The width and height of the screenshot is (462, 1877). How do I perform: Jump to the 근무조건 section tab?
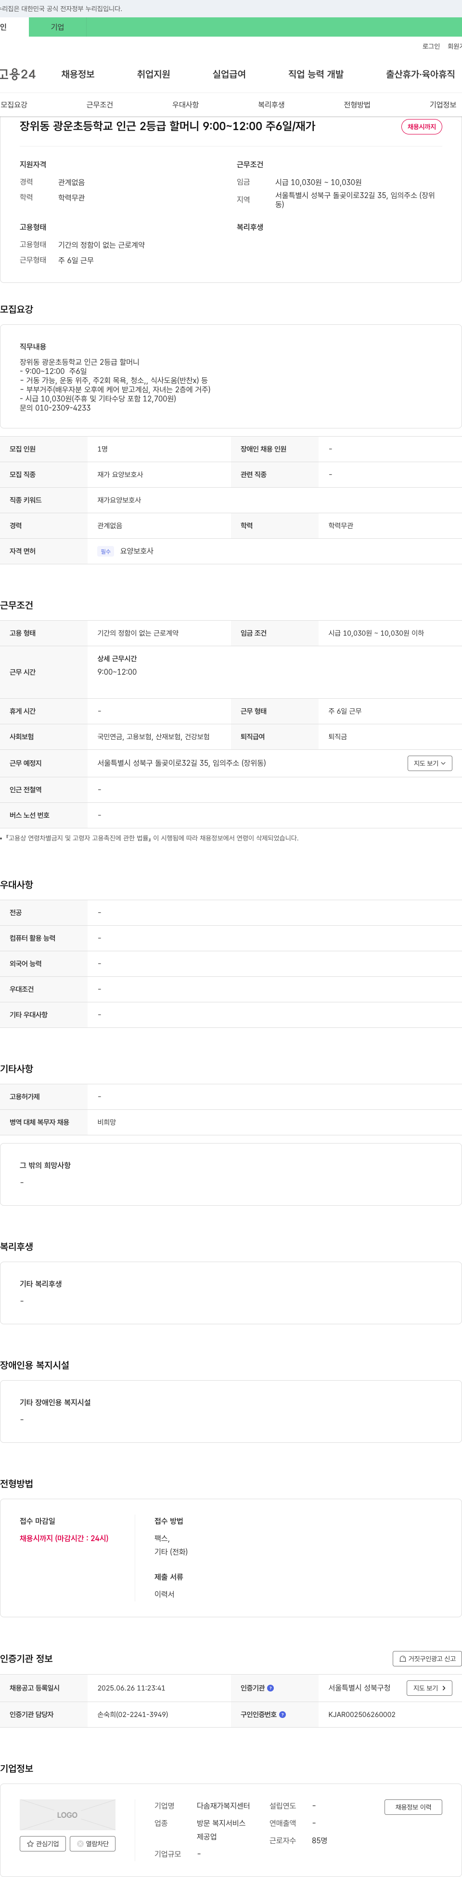pyautogui.click(x=100, y=105)
